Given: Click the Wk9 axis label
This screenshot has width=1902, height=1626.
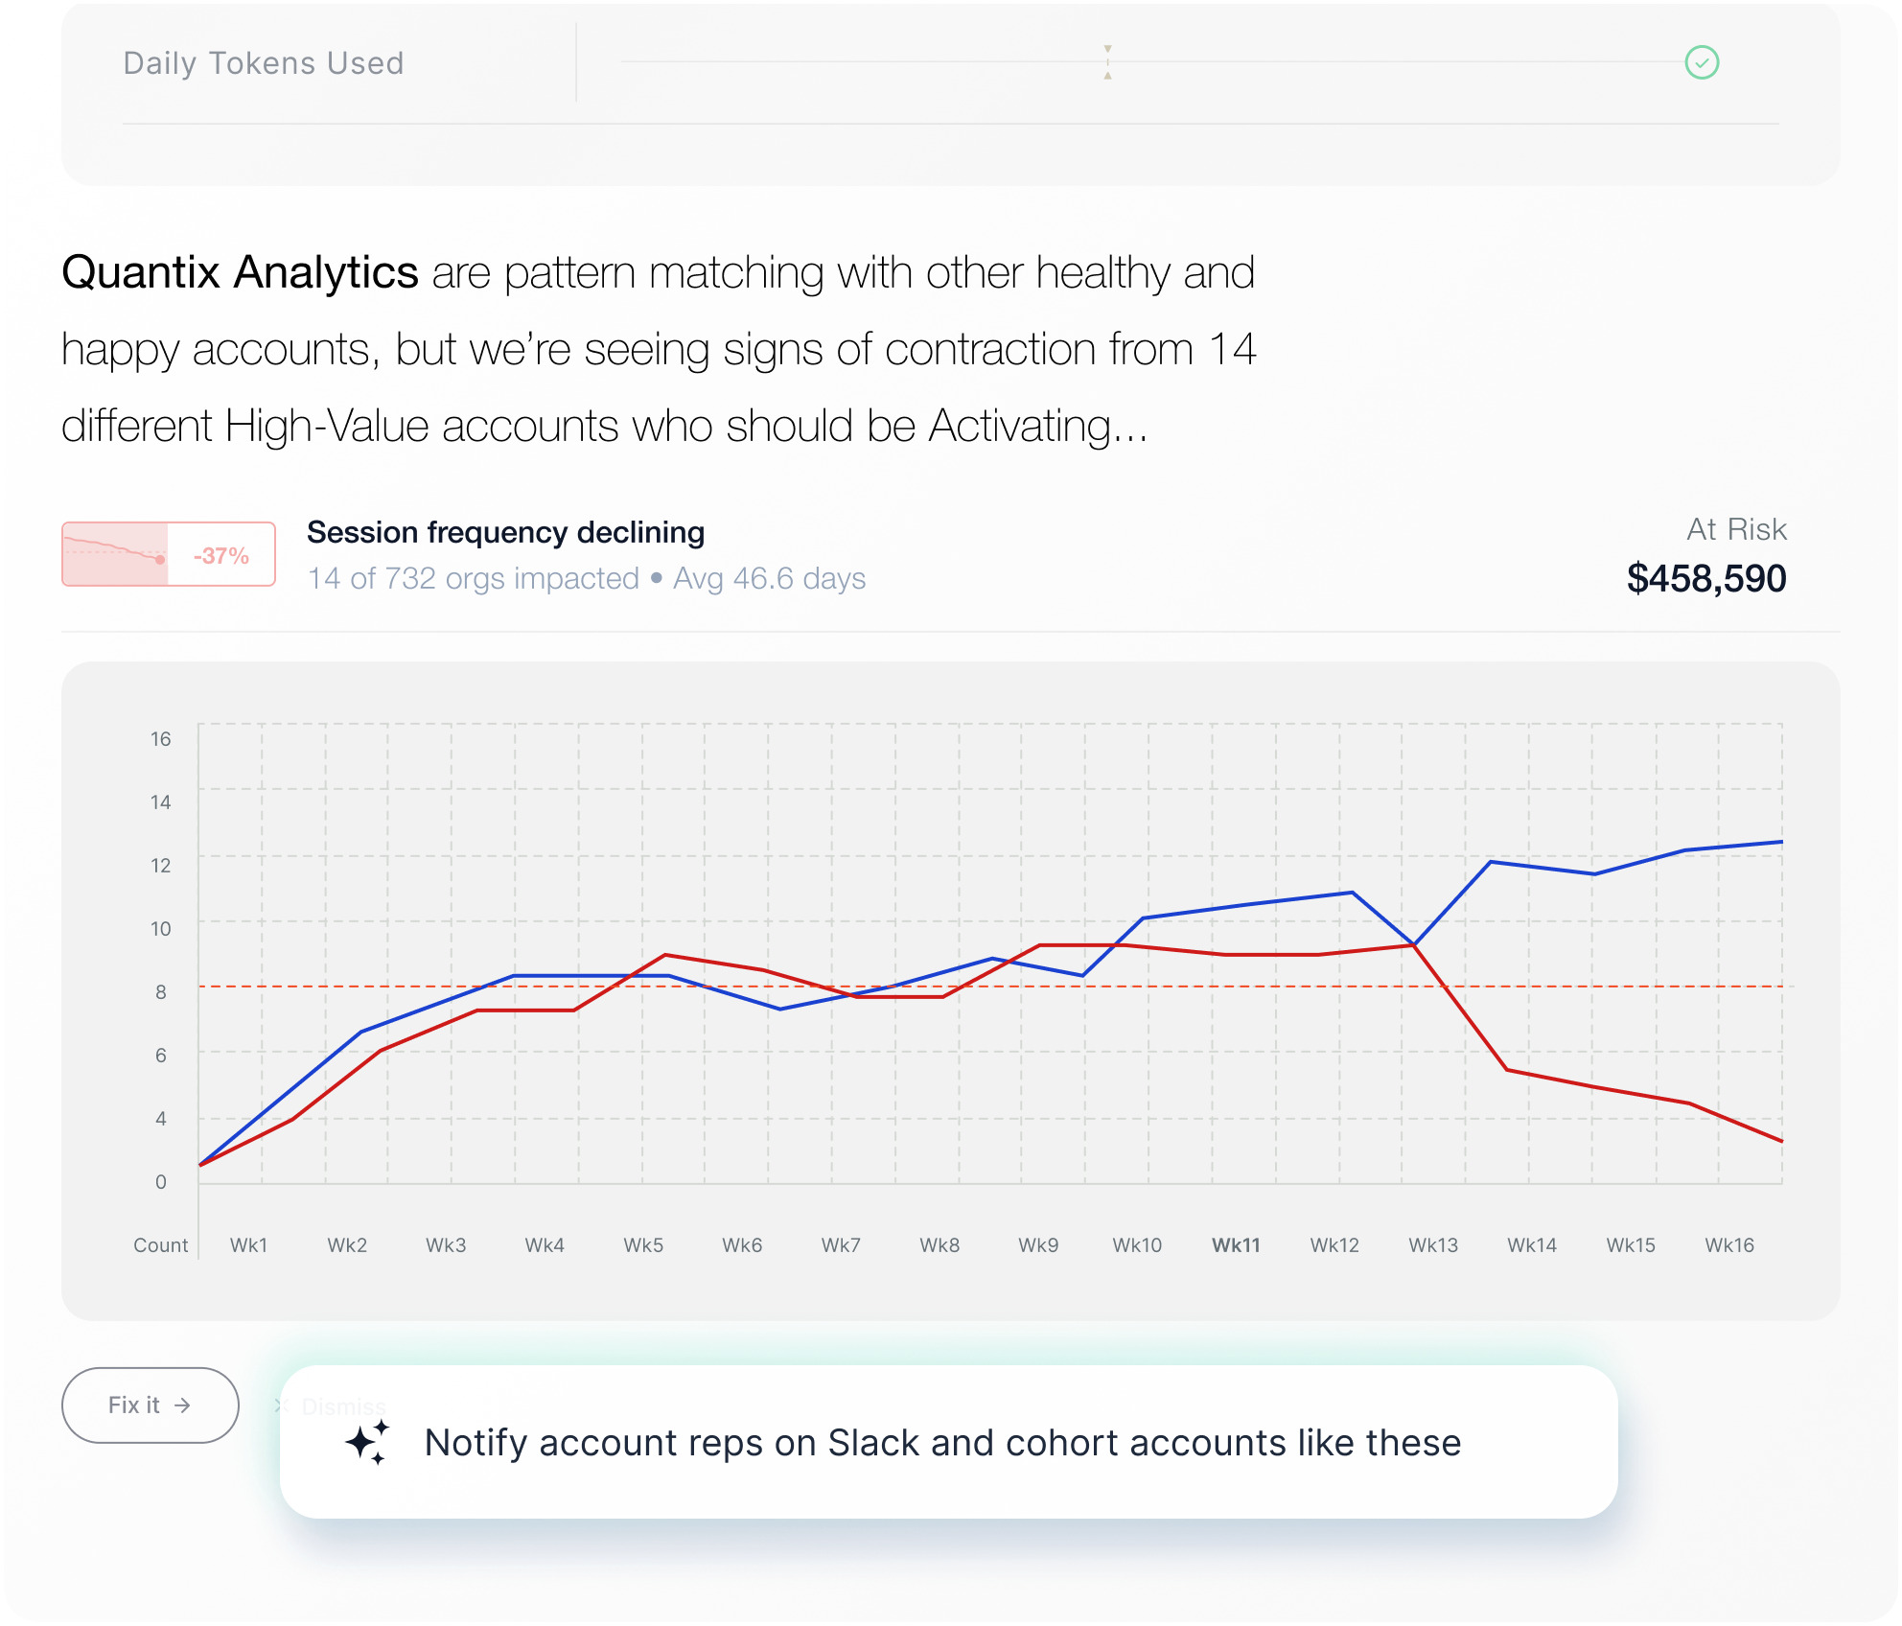Looking at the screenshot, I should 1038,1245.
